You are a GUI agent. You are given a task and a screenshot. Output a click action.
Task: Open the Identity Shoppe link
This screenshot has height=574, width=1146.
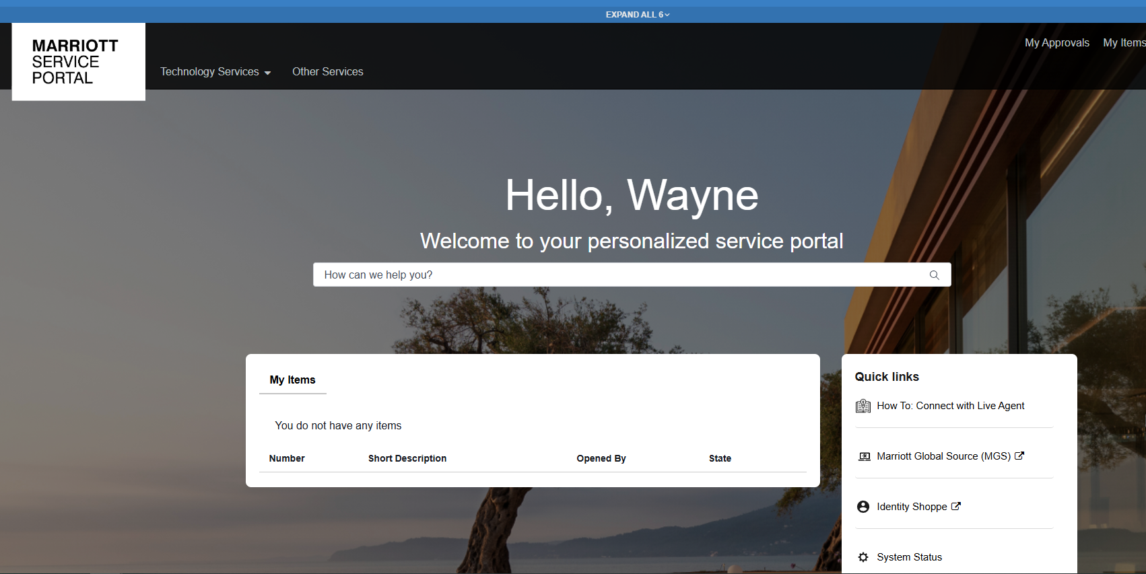tap(912, 507)
